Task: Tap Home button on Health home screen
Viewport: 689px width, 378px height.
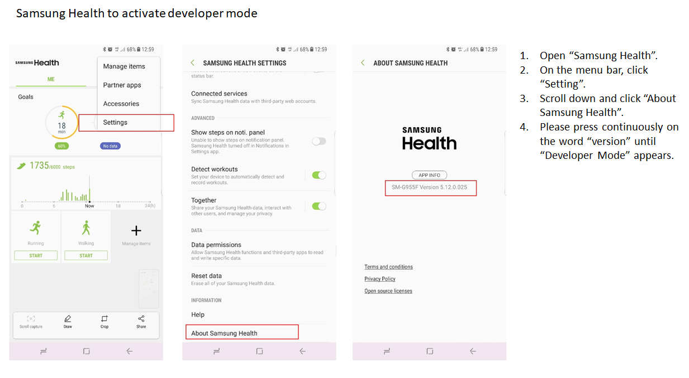Action: click(86, 351)
